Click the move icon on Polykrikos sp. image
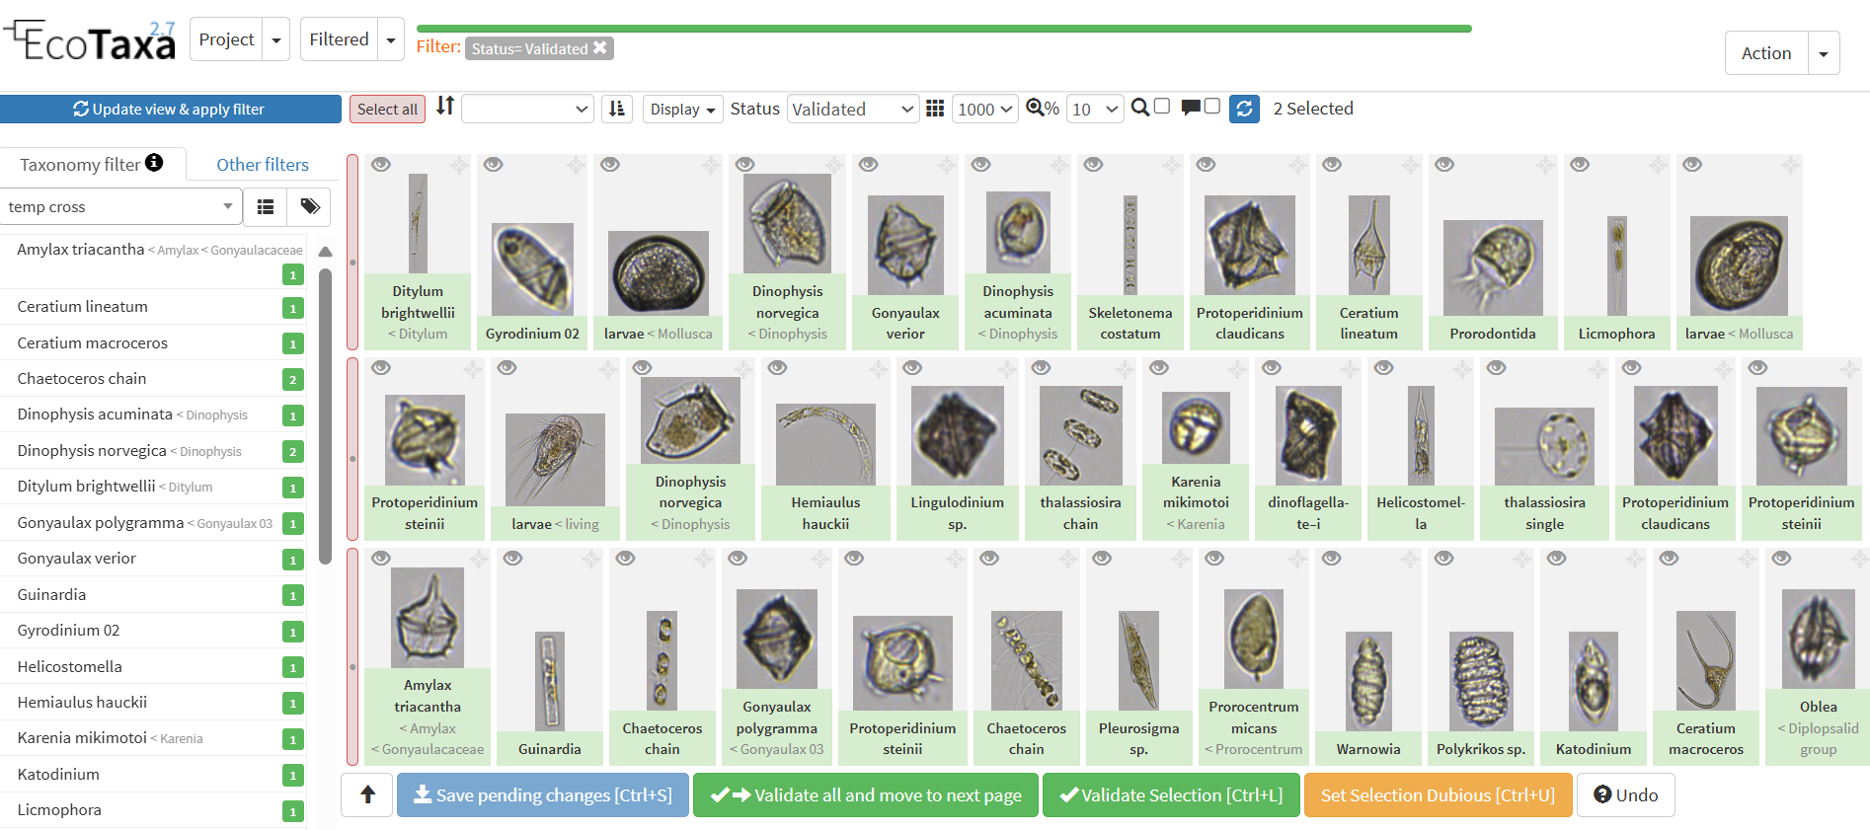1870x830 pixels. pos(1522,560)
